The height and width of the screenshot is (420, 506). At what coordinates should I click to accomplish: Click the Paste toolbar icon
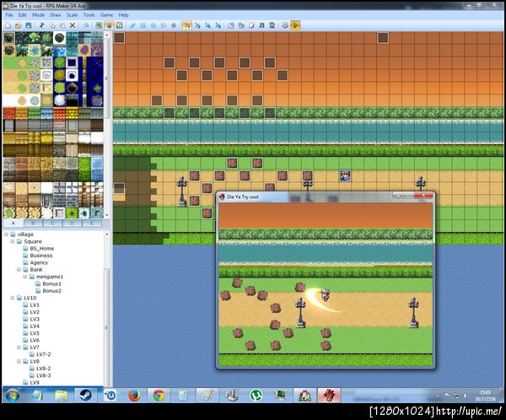coord(62,25)
